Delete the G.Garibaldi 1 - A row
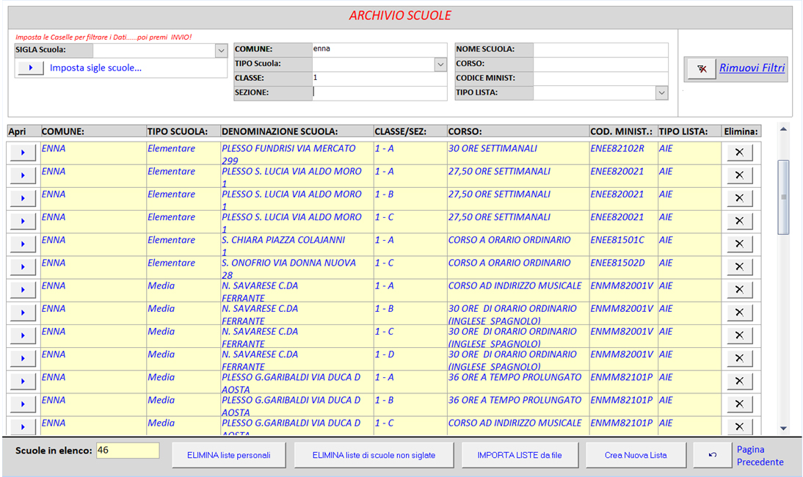 tap(739, 381)
